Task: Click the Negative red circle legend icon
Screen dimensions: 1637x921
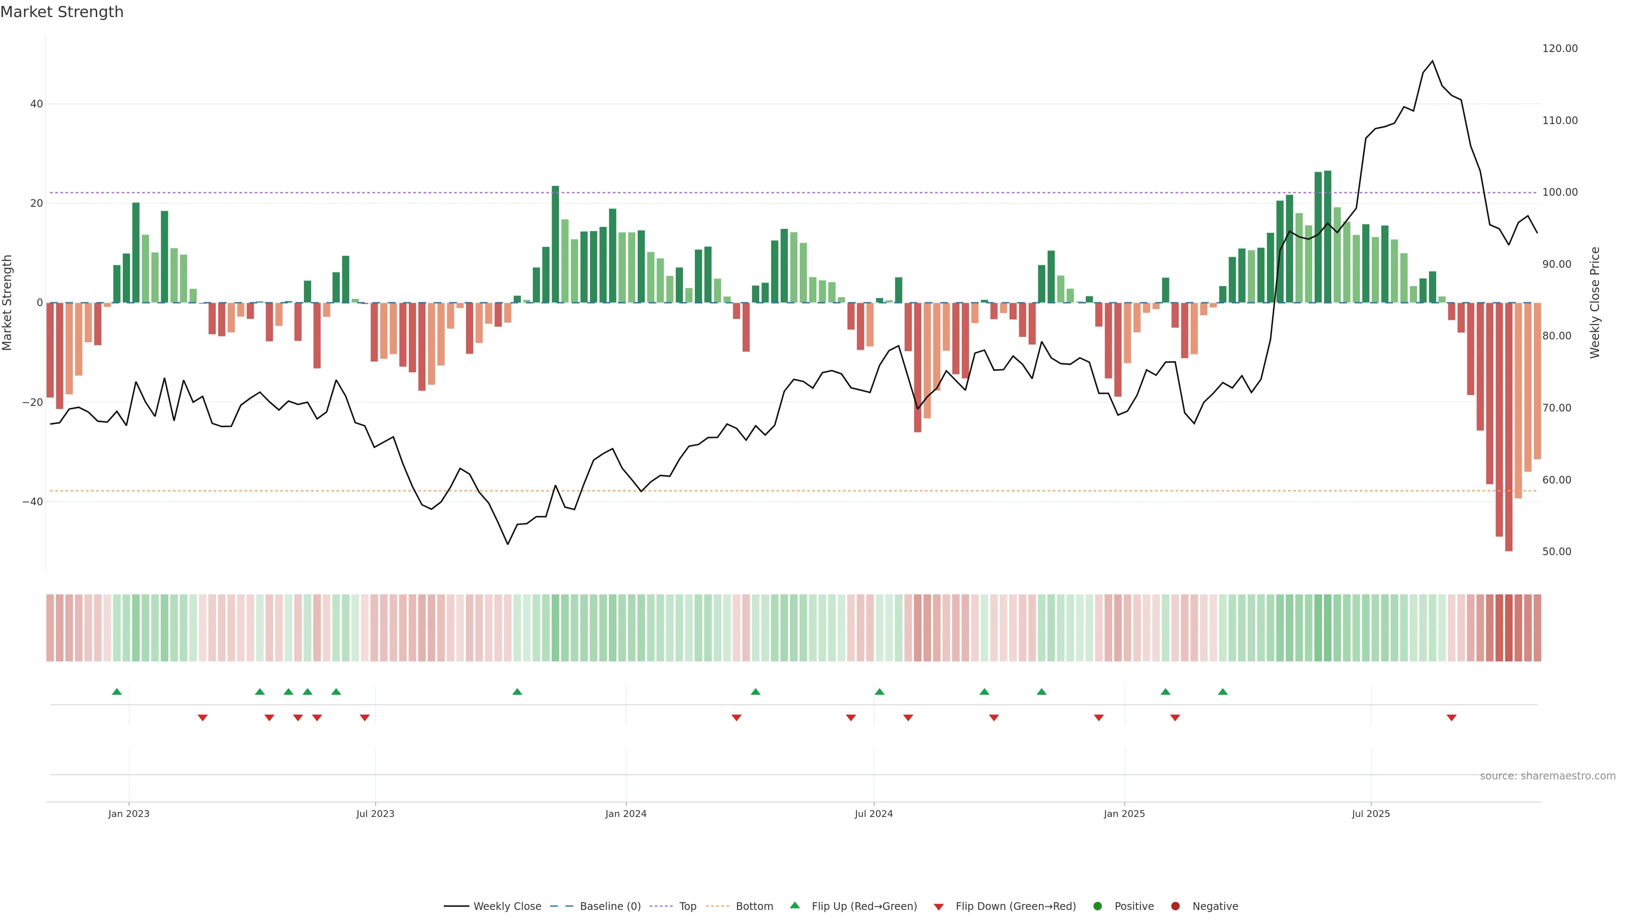Action: point(1175,907)
